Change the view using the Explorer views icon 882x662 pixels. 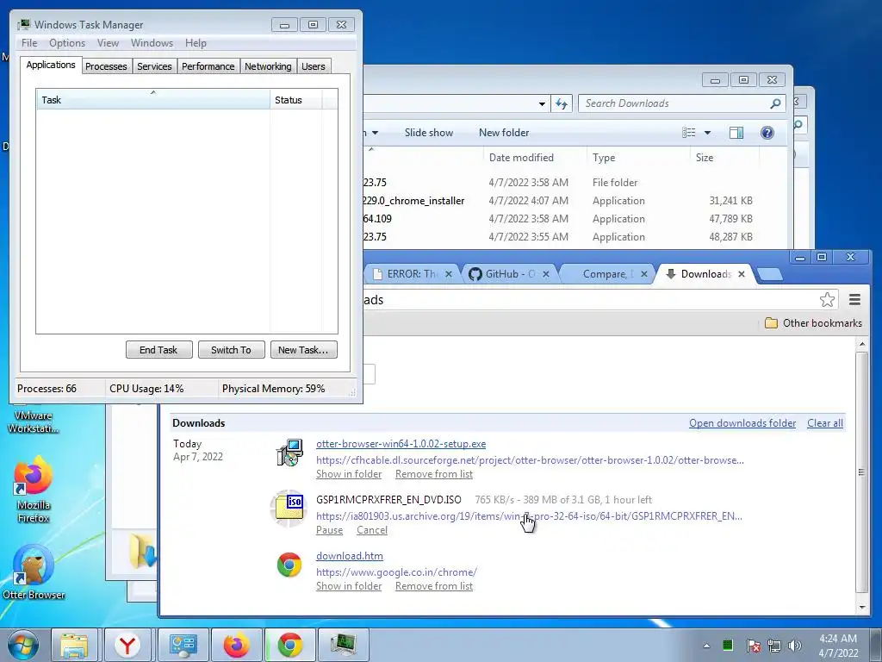click(688, 132)
